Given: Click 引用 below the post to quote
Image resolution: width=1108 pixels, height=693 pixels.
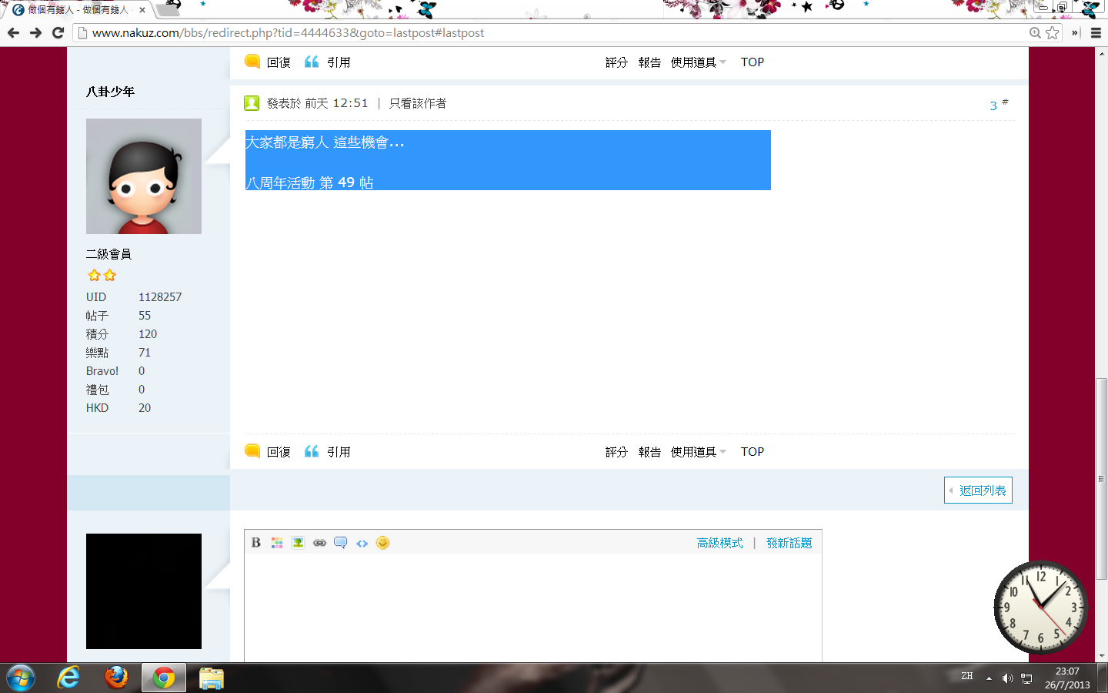Looking at the screenshot, I should click(x=329, y=452).
